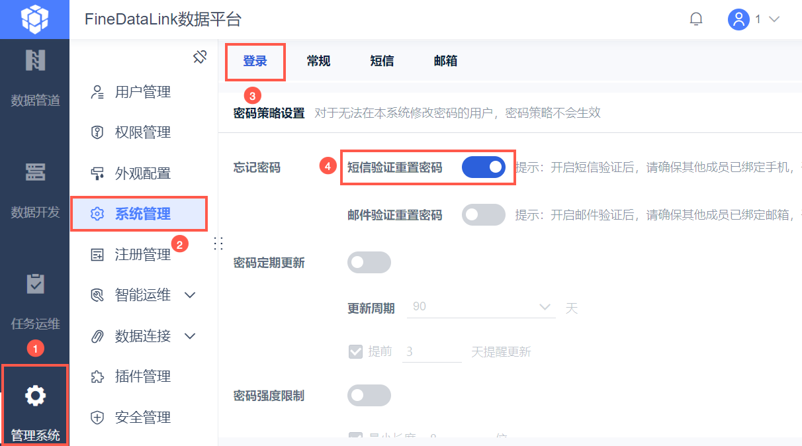Open the 数据开发 module

pyautogui.click(x=35, y=187)
